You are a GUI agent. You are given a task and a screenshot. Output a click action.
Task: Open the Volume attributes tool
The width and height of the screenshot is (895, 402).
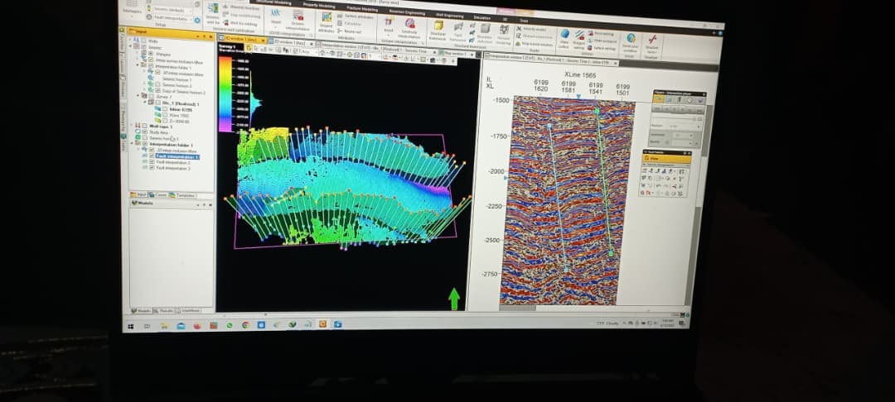pyautogui.click(x=327, y=22)
